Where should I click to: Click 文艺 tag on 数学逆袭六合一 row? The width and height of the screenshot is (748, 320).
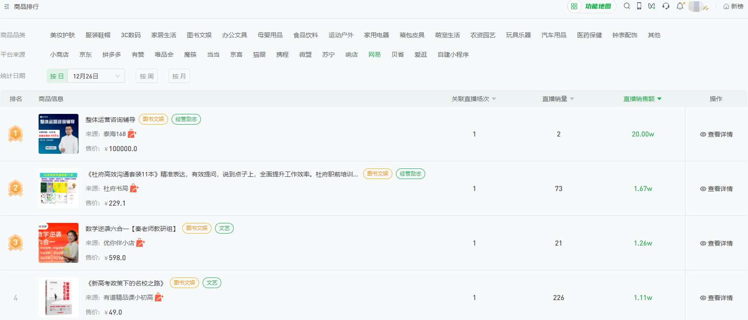224,228
